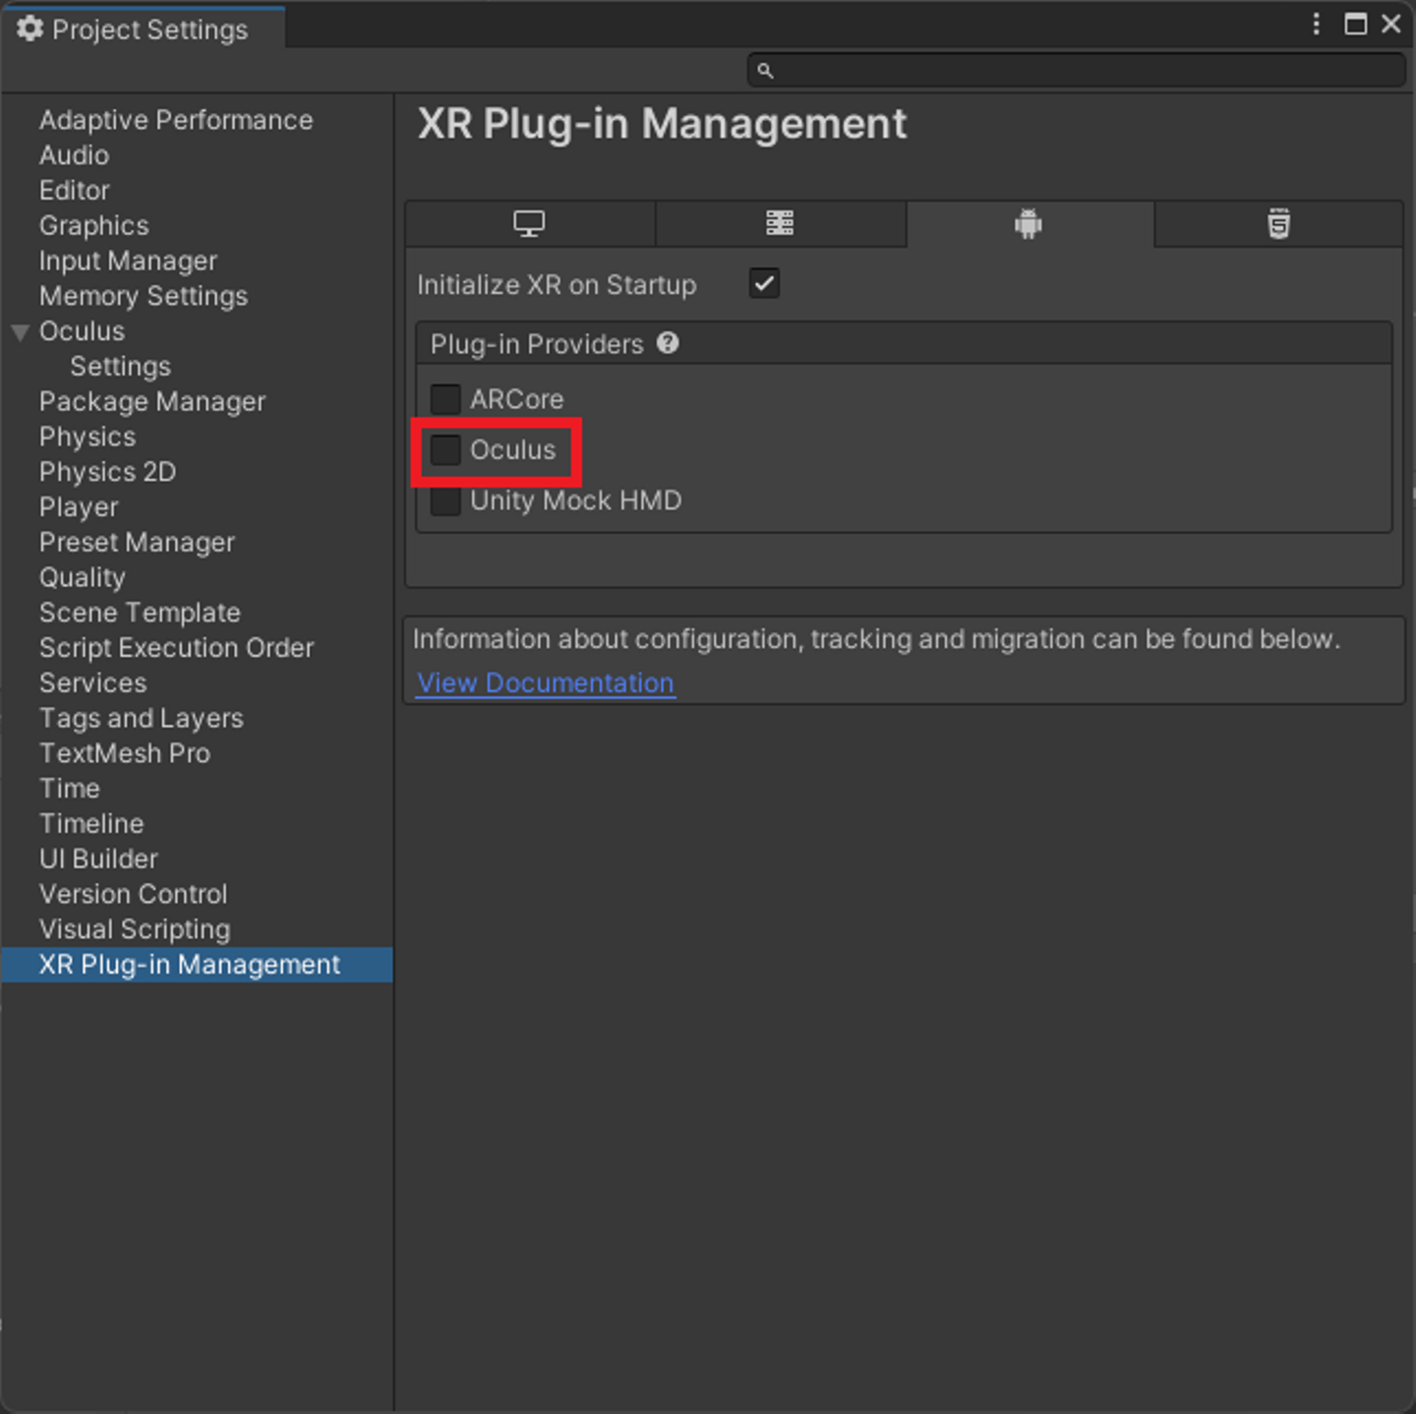Click the search magnifier icon

765,71
